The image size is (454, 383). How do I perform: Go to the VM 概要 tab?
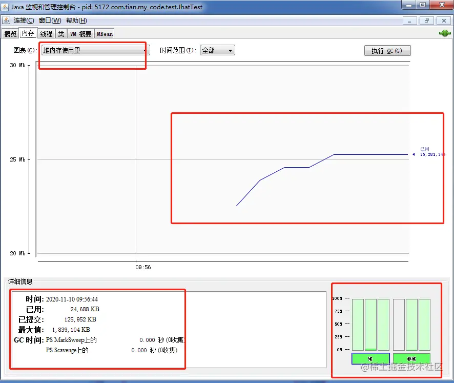[x=81, y=34]
